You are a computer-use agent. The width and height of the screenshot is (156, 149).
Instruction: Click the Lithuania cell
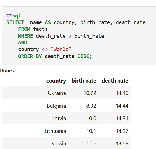[55, 131]
